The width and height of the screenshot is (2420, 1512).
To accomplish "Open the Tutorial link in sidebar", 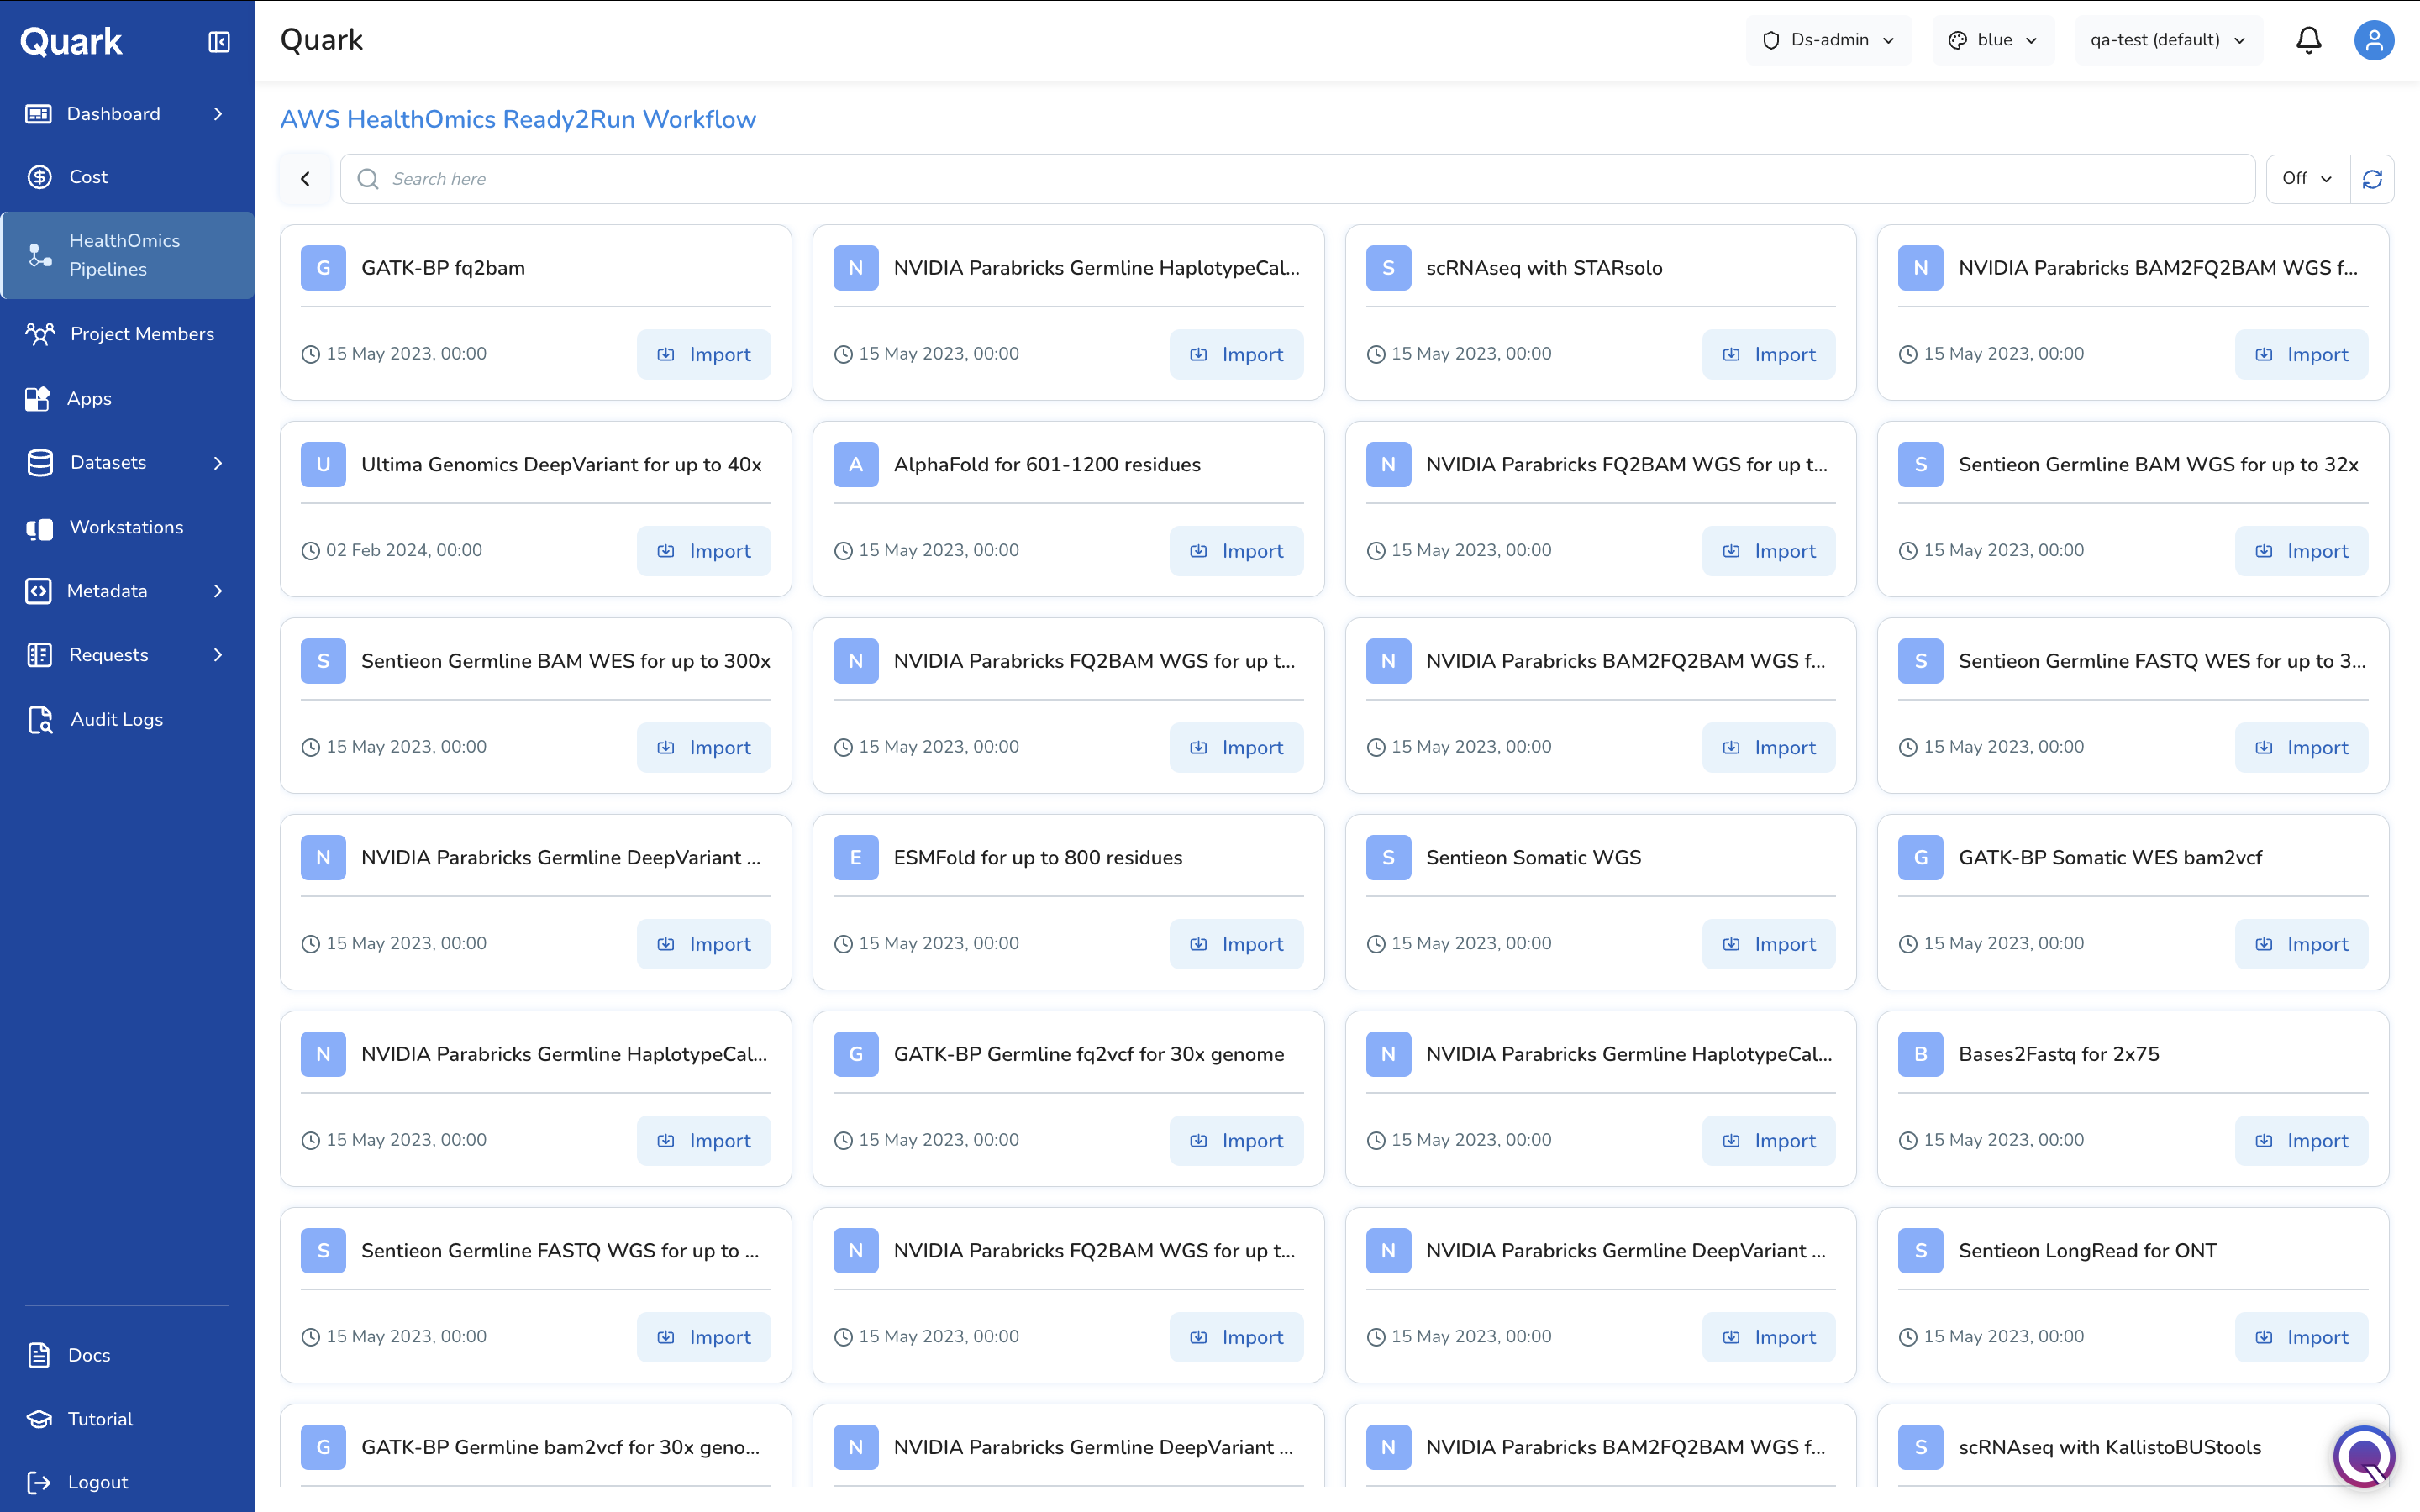I will pos(100,1419).
